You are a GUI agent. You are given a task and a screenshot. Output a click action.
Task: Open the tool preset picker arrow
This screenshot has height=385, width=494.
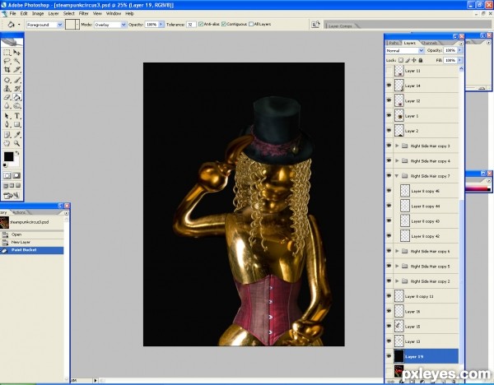click(19, 24)
